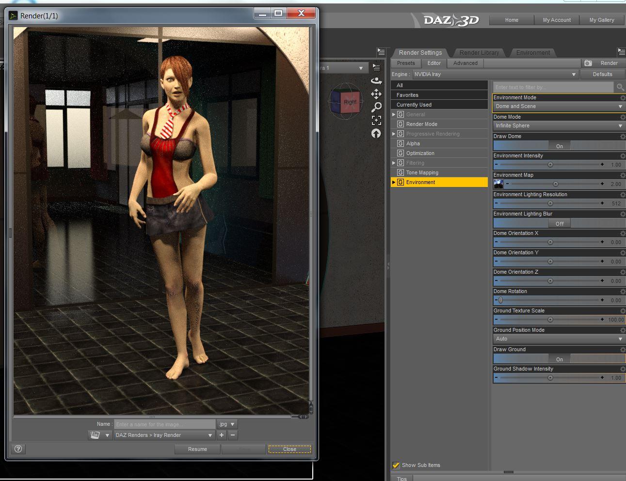Viewport: 626px width, 481px height.
Task: Open the Editor page tab
Action: click(434, 63)
